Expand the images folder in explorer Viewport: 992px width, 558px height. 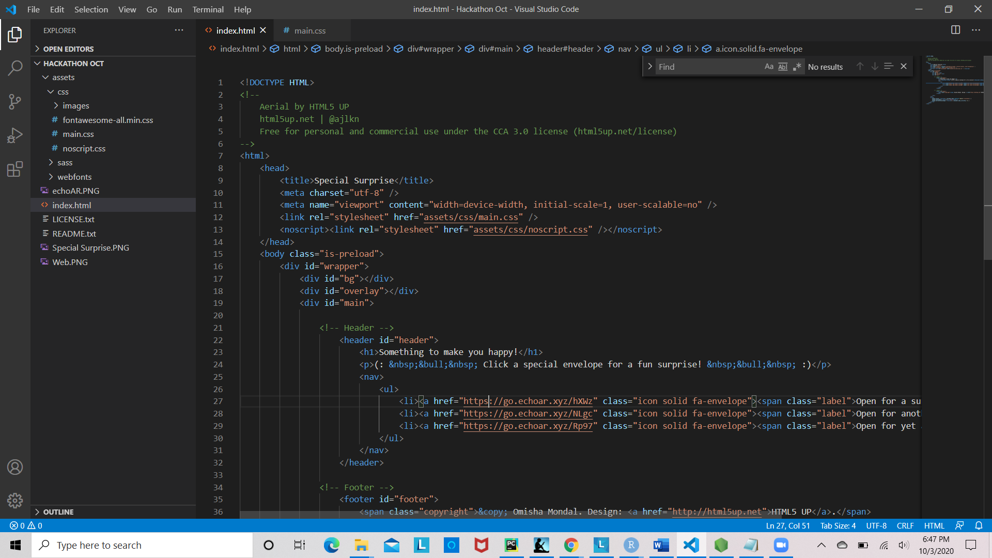[x=75, y=105]
